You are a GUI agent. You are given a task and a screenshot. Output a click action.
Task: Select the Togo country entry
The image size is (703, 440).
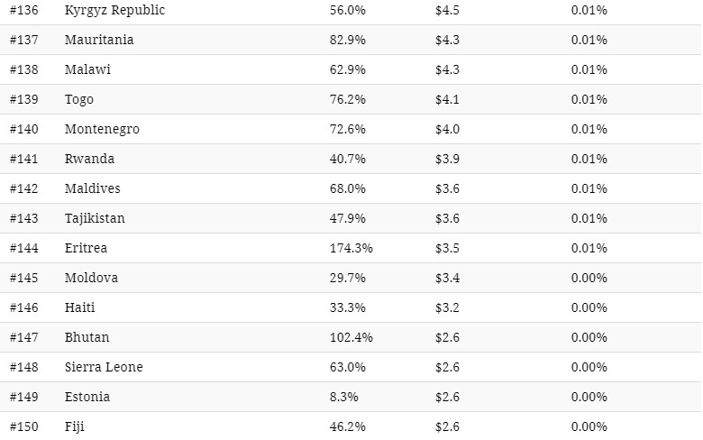(x=79, y=99)
